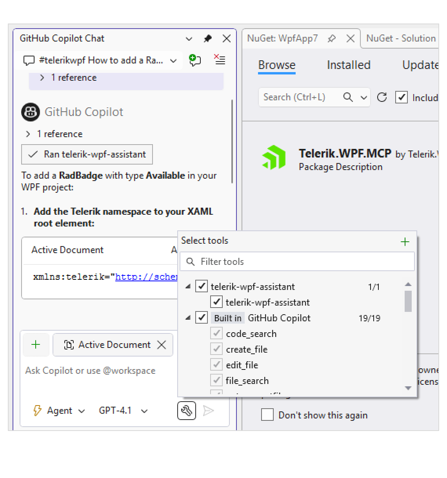Click the search magnifier in NuGet search box
Image resolution: width=447 pixels, height=478 pixels.
point(348,97)
